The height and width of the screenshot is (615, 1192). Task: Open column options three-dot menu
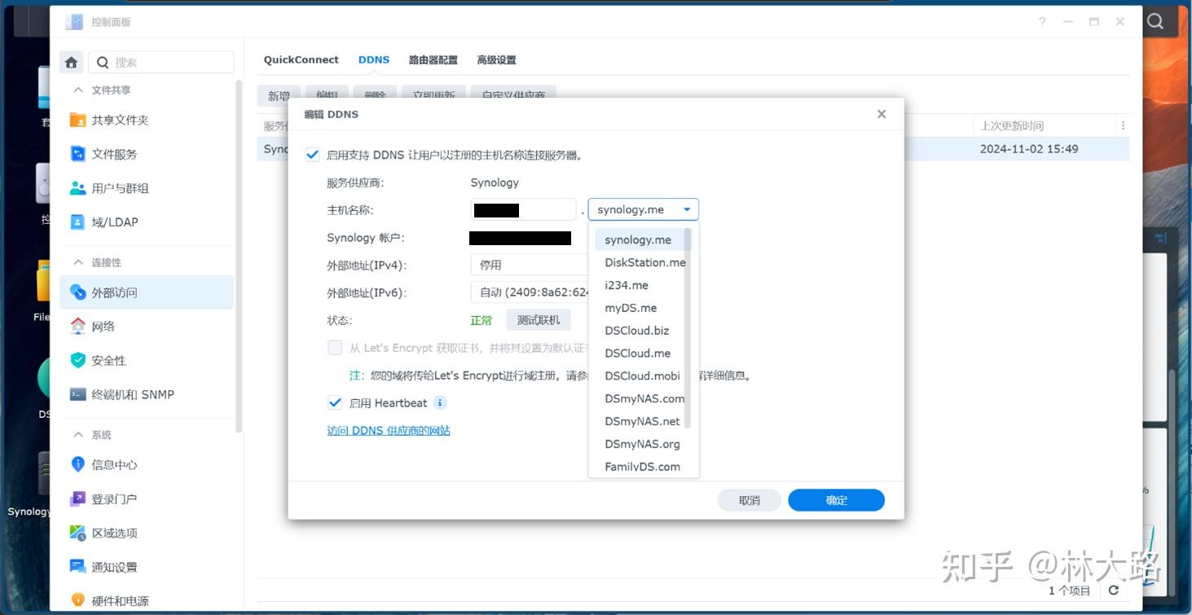[x=1124, y=125]
